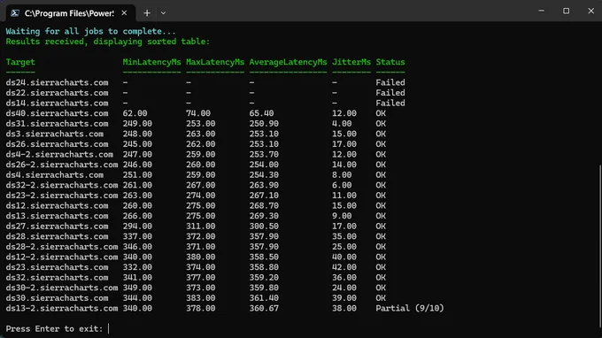
Task: Click ds28-2.sierracharts.com target
Action: coord(62,247)
